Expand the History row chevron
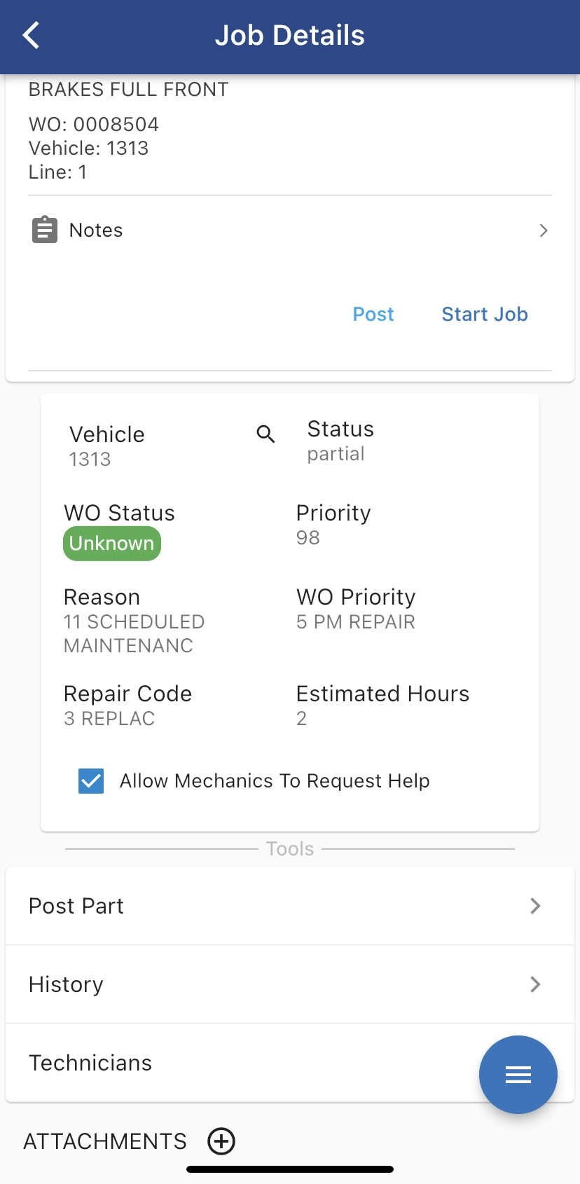Image resolution: width=580 pixels, height=1184 pixels. coord(535,984)
